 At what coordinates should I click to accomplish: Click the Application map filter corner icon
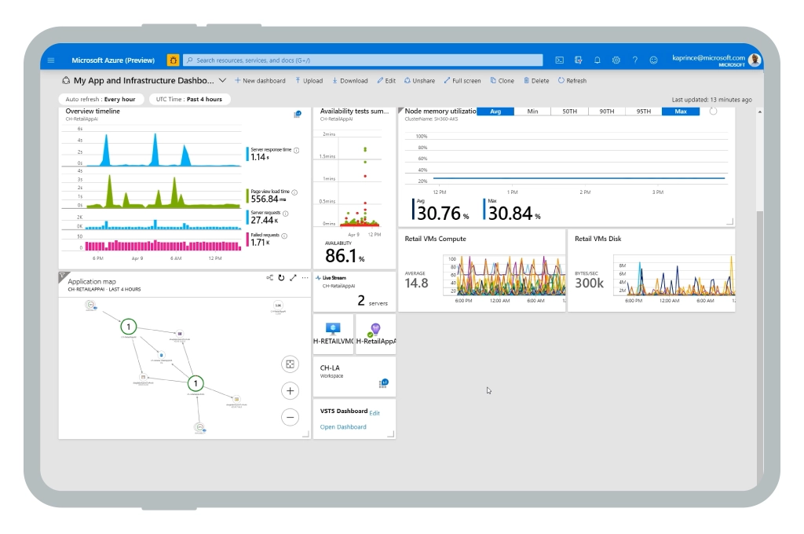[x=62, y=276]
